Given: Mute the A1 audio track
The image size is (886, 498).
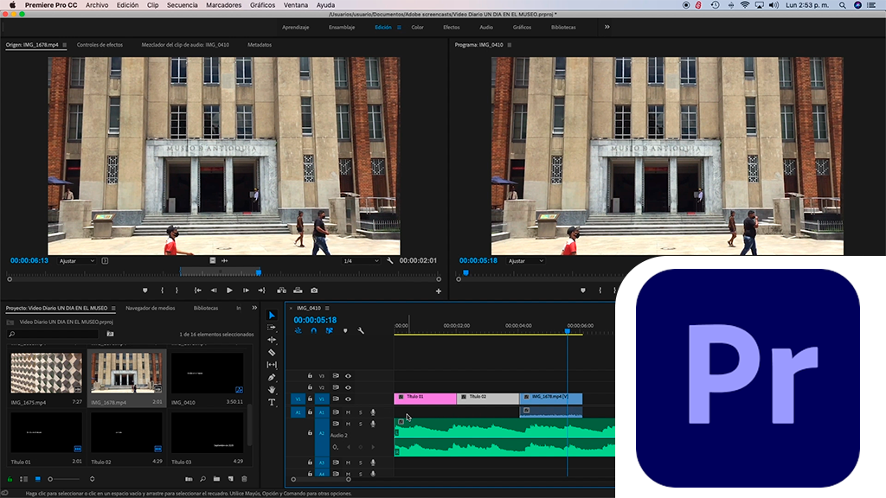Looking at the screenshot, I should tap(349, 412).
